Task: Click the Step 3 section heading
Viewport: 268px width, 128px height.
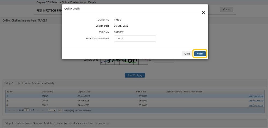Action: [57, 123]
